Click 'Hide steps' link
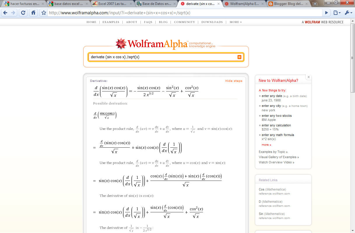Image resolution: width=355 pixels, height=233 pixels. [234, 81]
